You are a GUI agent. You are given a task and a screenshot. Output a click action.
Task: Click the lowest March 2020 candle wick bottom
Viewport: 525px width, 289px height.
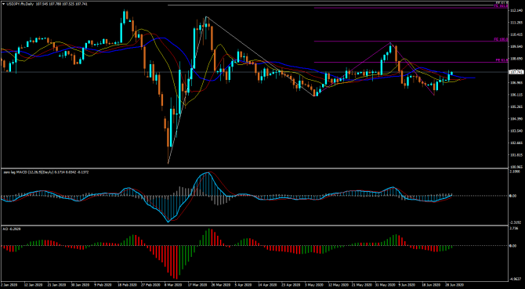point(168,163)
